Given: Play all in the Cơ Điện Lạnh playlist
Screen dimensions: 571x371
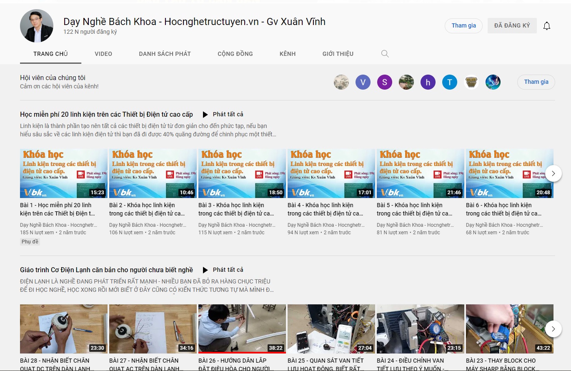Looking at the screenshot, I should (x=223, y=270).
